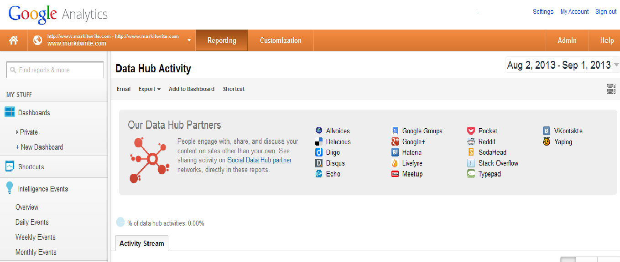Click the Stack Overflow partner name
Image resolution: width=620 pixels, height=262 pixels.
(x=498, y=163)
